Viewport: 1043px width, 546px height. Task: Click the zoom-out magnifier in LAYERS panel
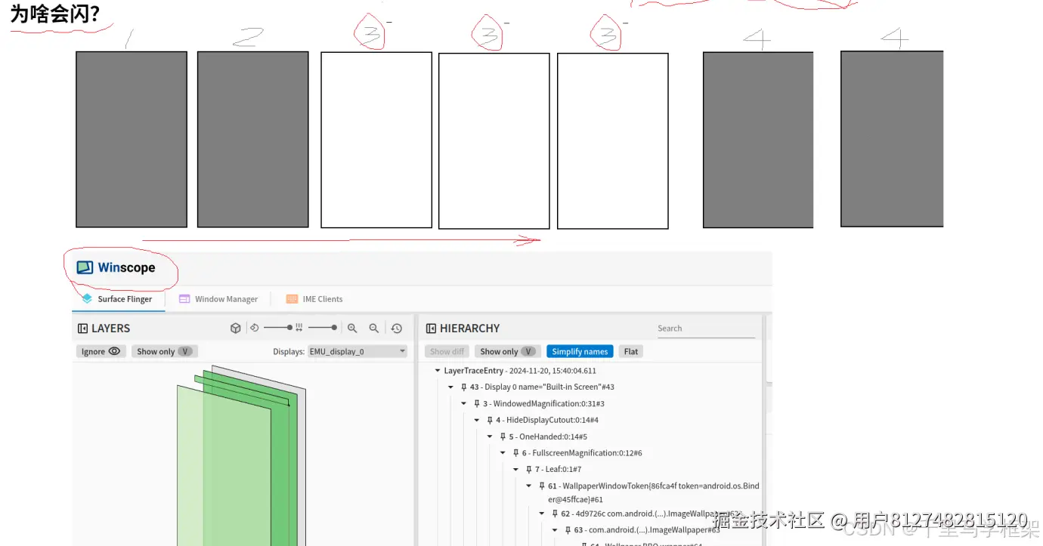click(x=374, y=328)
